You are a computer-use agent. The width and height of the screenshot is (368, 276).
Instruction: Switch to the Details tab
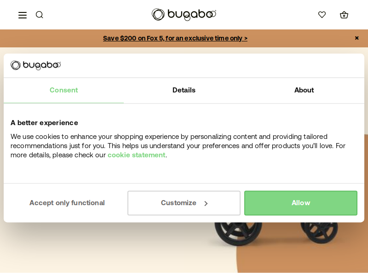[x=184, y=90]
